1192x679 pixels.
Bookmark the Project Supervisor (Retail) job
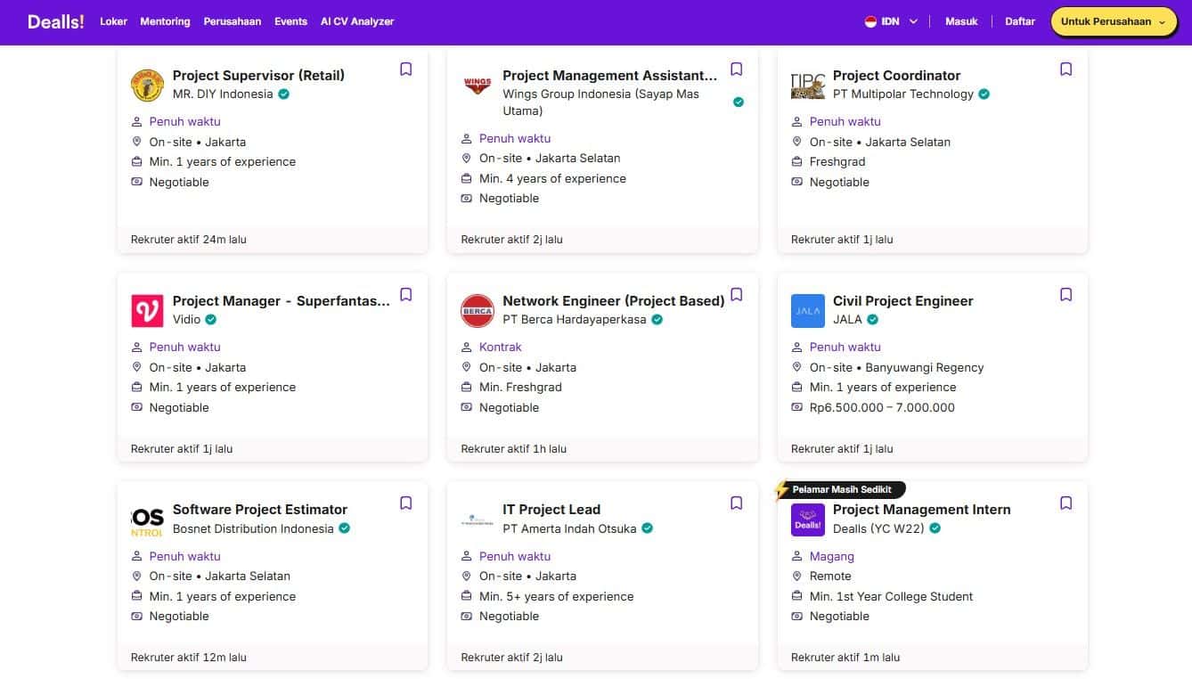coord(406,70)
